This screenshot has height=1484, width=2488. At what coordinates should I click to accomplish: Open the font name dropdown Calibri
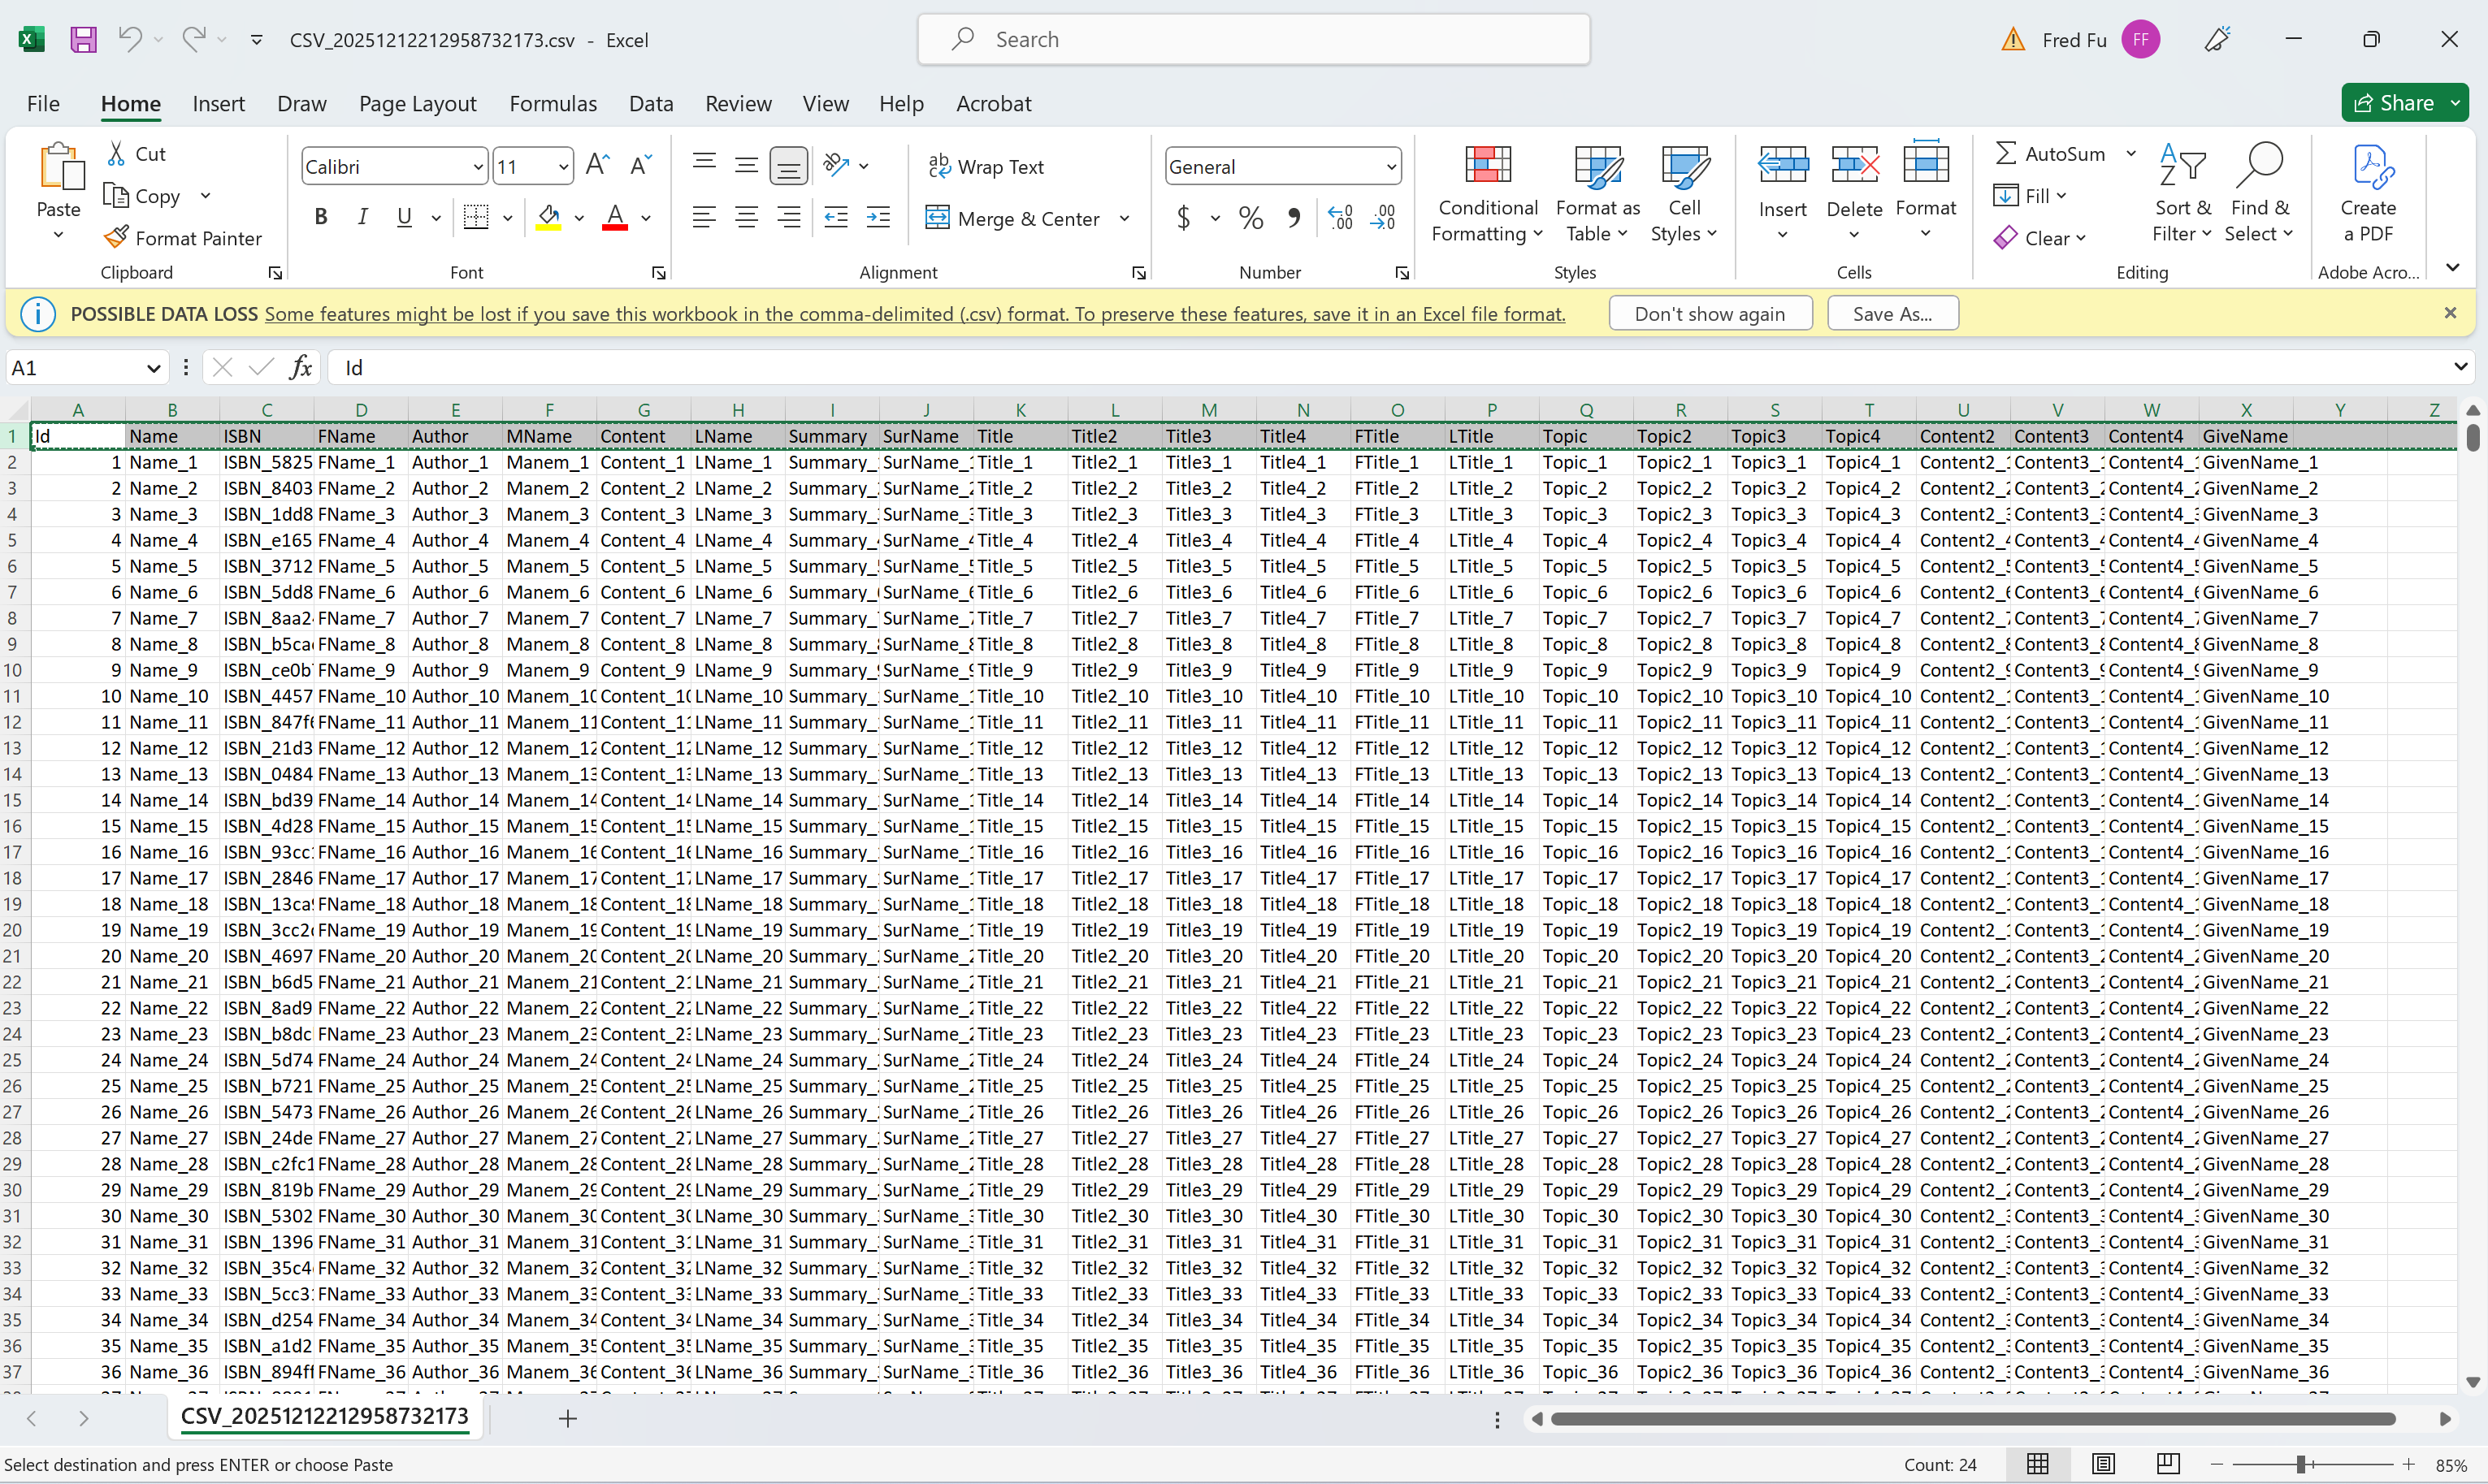[479, 167]
